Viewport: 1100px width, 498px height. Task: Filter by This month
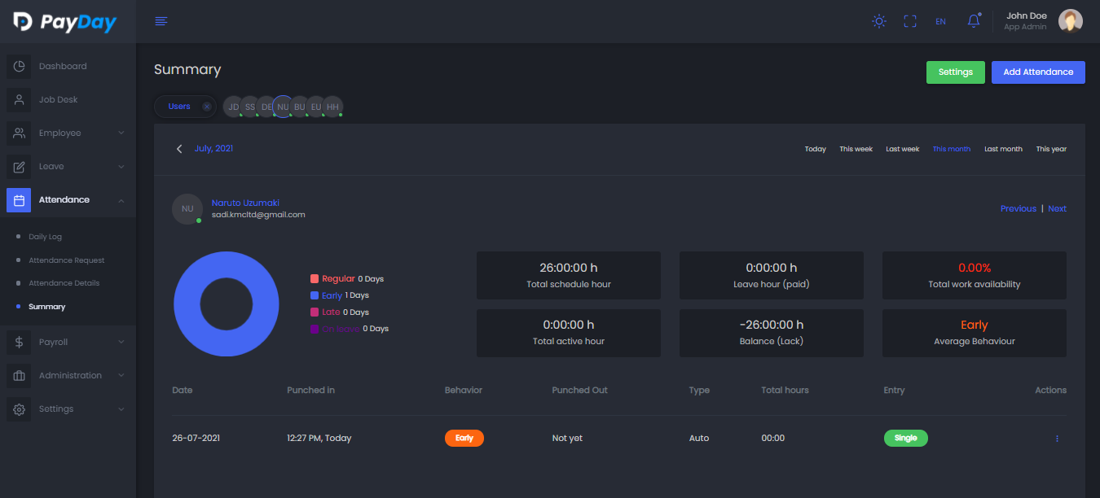[x=951, y=150]
